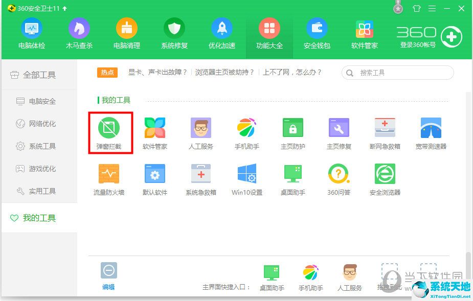
Task: Open the main menu hamburger icon
Action: [x=432, y=9]
